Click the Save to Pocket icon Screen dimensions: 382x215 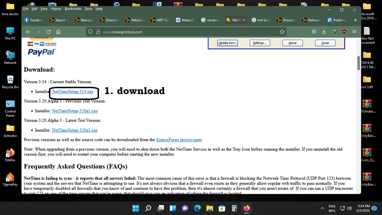click(x=314, y=32)
